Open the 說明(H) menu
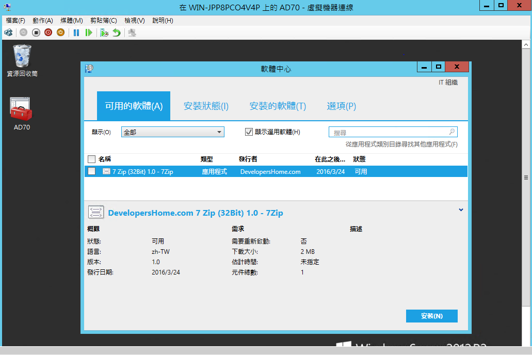Viewport: 532px width, 355px height. pyautogui.click(x=163, y=20)
